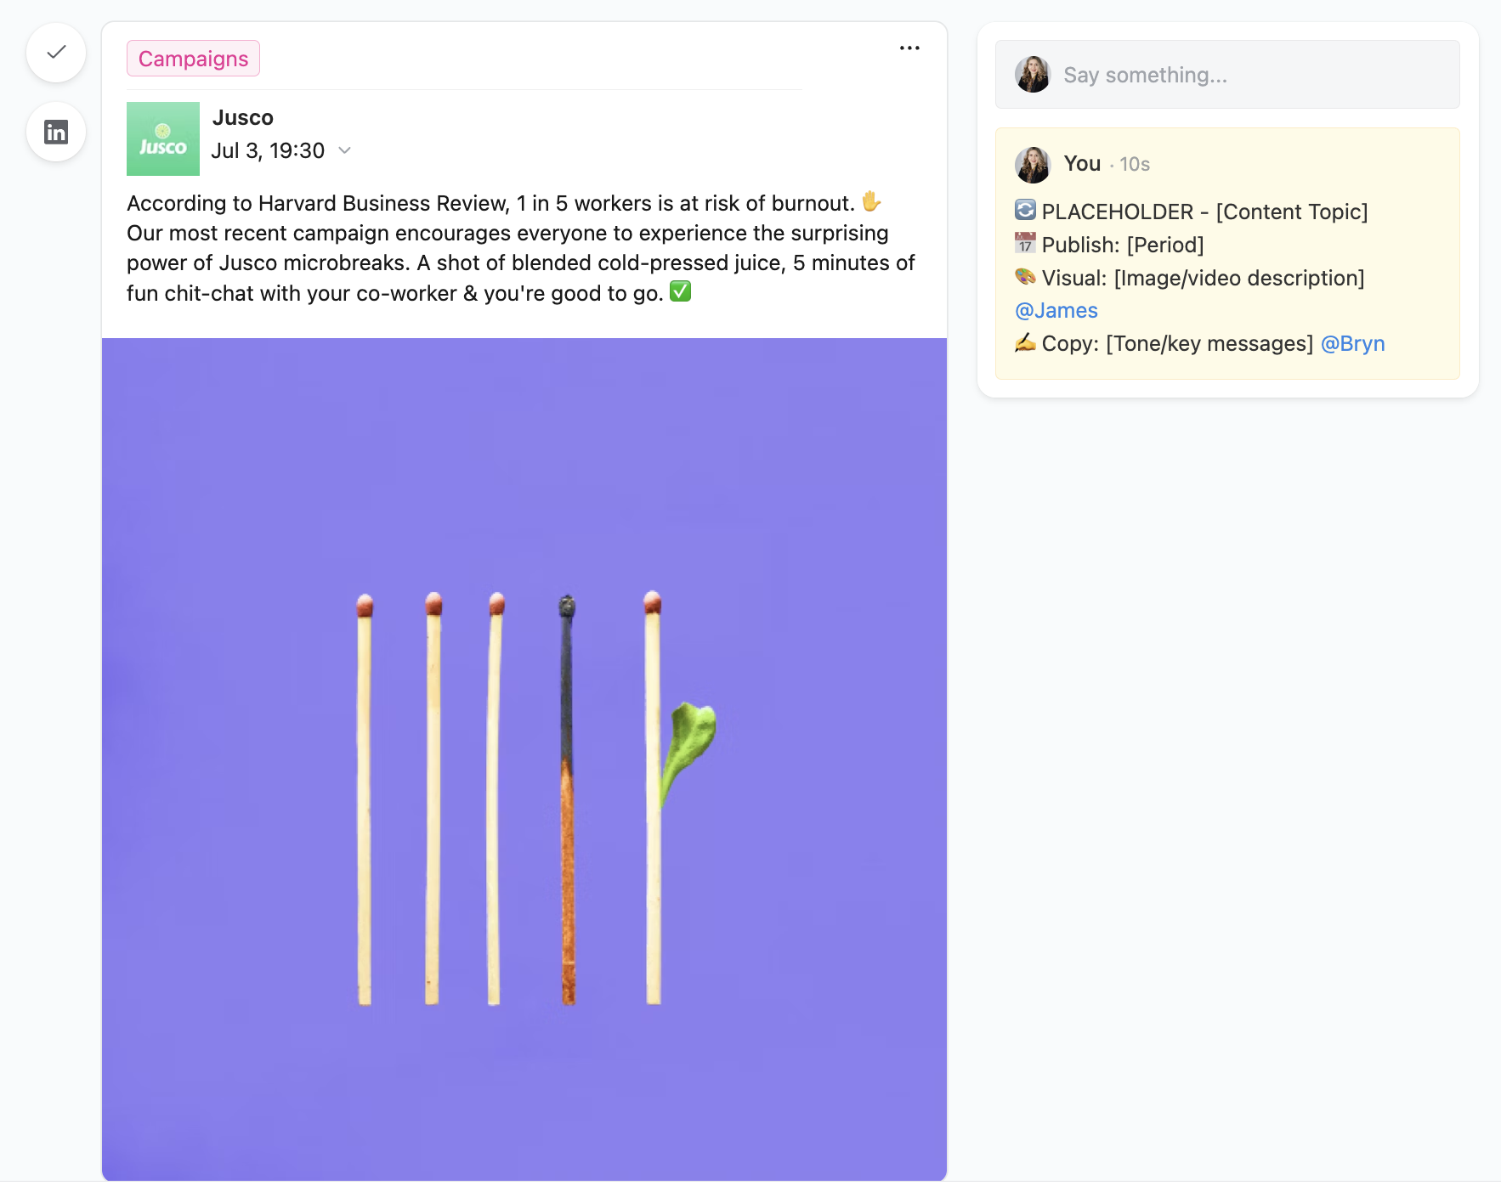The height and width of the screenshot is (1191, 1501).
Task: Click the avatar in the You comment
Action: [1033, 165]
